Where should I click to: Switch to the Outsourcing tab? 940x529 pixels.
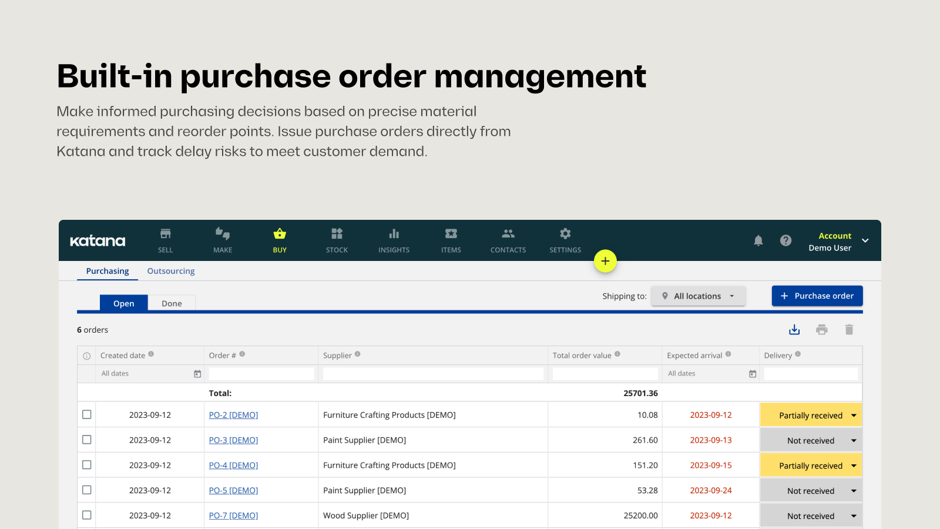170,270
